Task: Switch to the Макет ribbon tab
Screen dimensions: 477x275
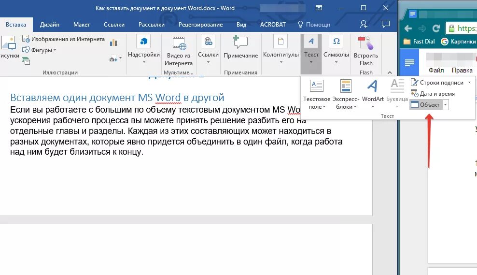Action: [x=82, y=25]
